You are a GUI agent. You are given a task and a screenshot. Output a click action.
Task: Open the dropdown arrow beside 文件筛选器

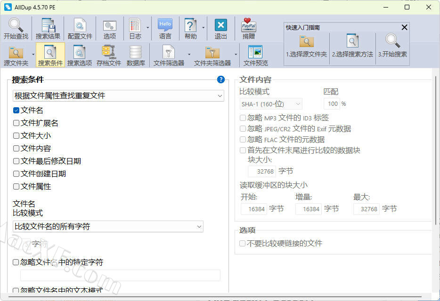tap(189, 55)
